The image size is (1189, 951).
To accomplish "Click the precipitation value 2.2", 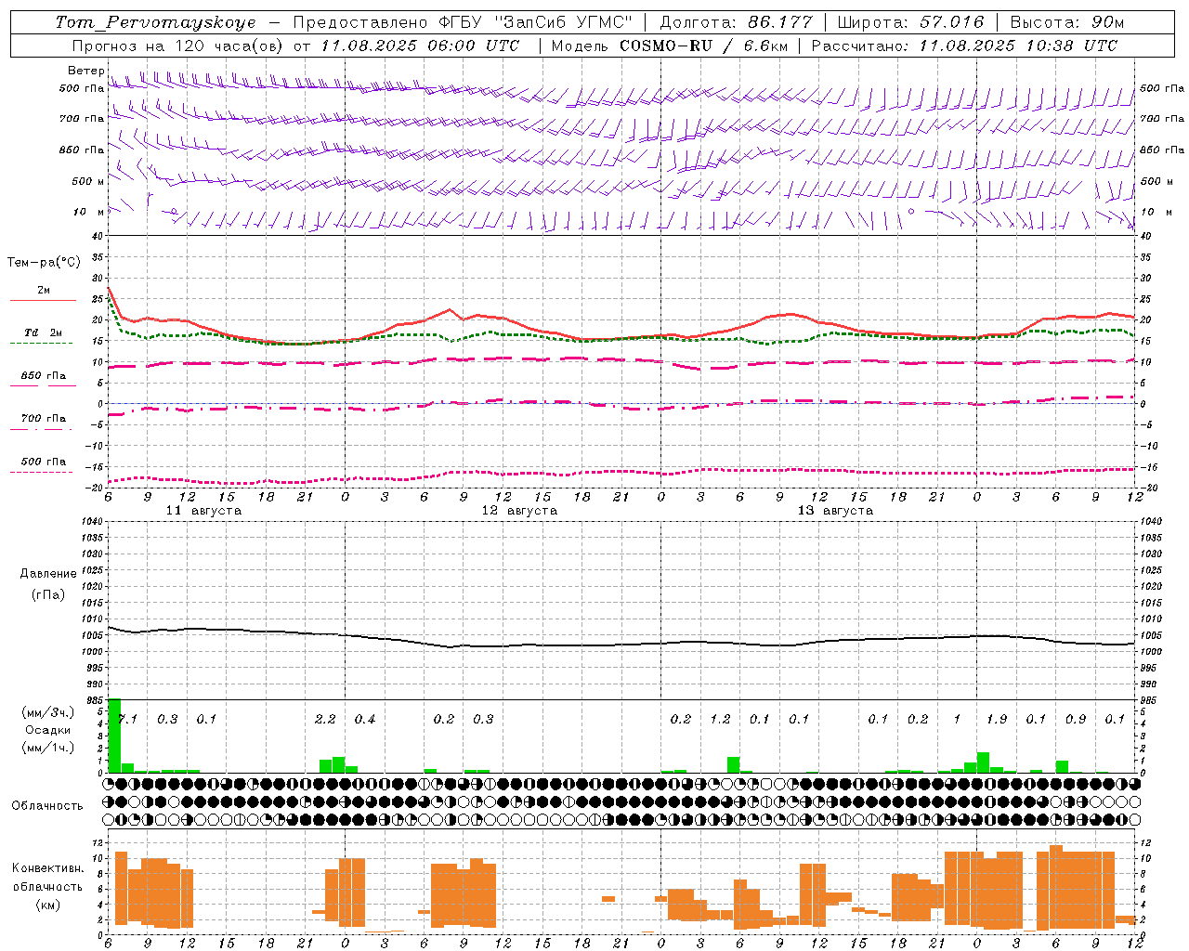I will coord(325,719).
